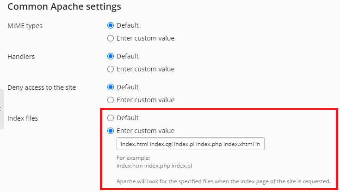The height and width of the screenshot is (192, 340).
Task: Click the Deny access to the site label
Action: [x=42, y=87]
